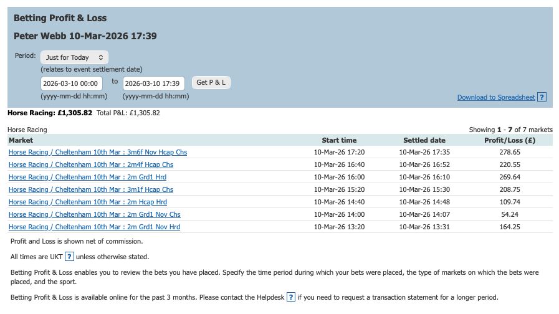Image resolution: width=559 pixels, height=314 pixels.
Task: Open the Period dropdown showing Just for Today
Action: [x=74, y=57]
